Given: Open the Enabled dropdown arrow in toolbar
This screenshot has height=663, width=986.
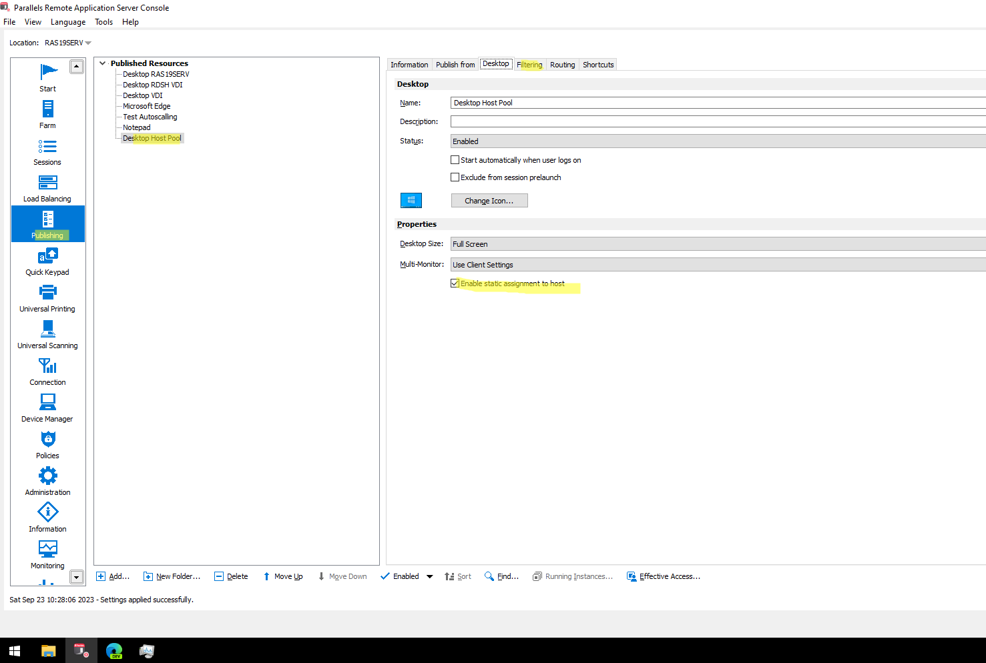Looking at the screenshot, I should point(429,576).
